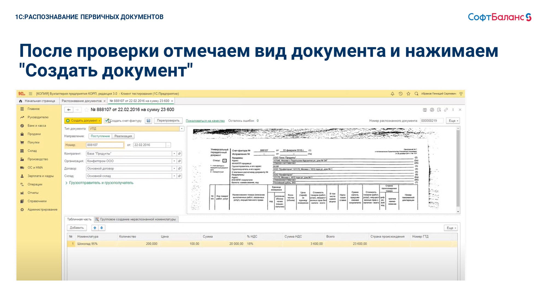Image resolution: width=547 pixels, height=307 pixels.
Task: Click the date field 22.02.2016
Action: tap(149, 145)
